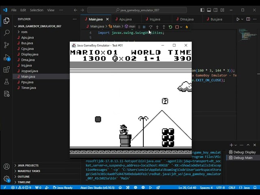Open the Explorer view in activity bar
This screenshot has height=195, width=260.
[x=6, y=21]
